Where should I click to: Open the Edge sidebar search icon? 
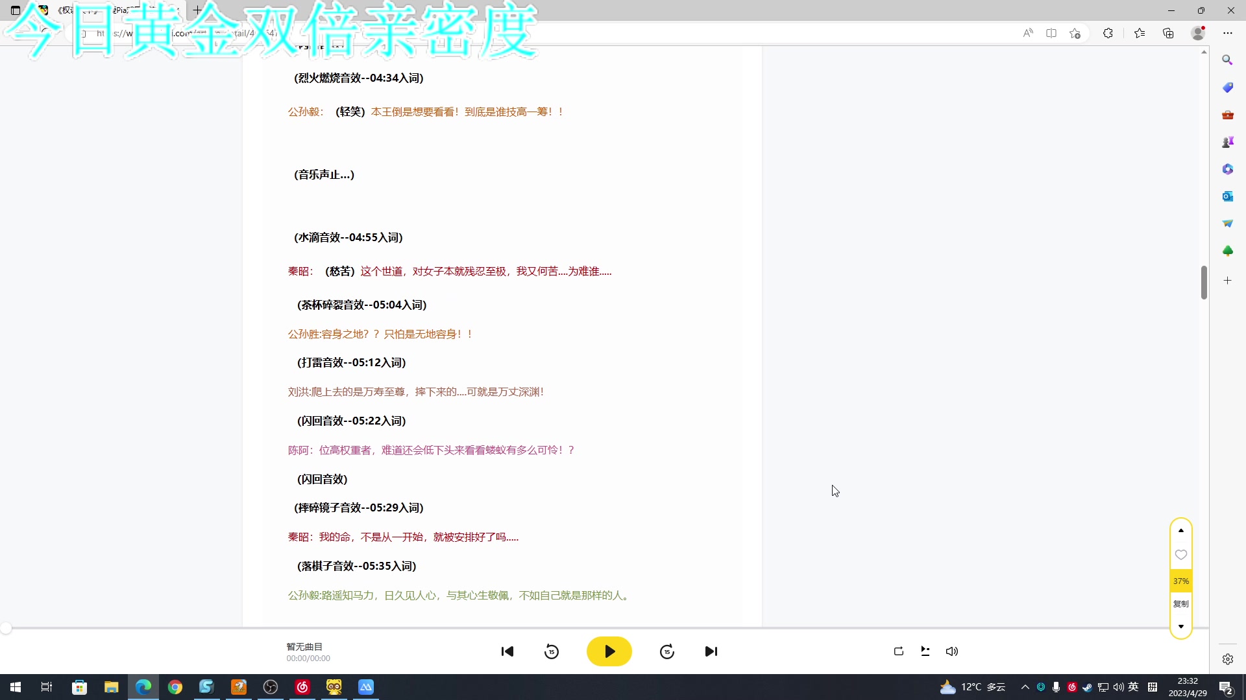click(1227, 60)
